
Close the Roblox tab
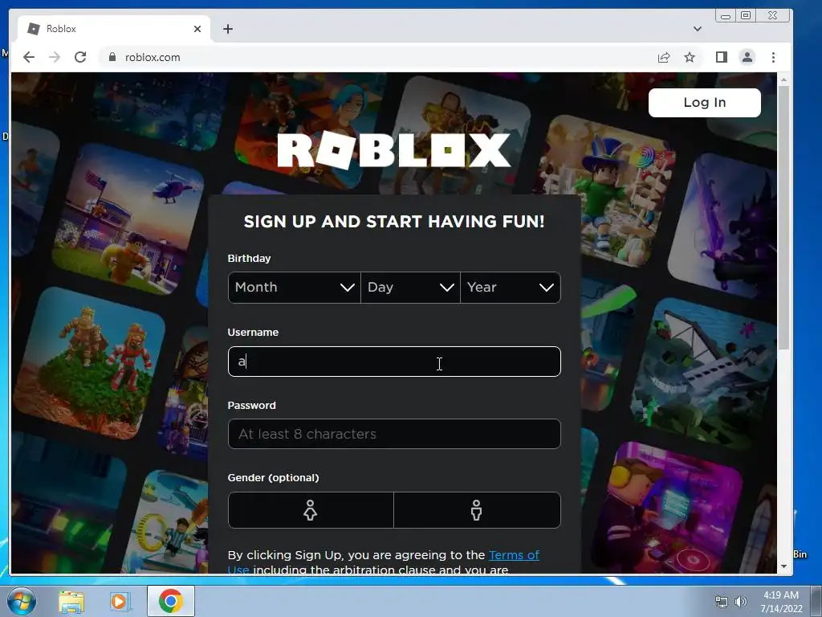click(x=197, y=29)
